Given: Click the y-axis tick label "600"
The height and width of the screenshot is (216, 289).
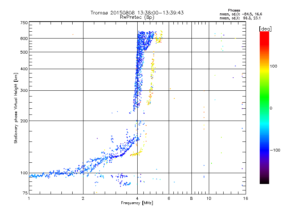Looking at the screenshot, I should click(24, 39).
